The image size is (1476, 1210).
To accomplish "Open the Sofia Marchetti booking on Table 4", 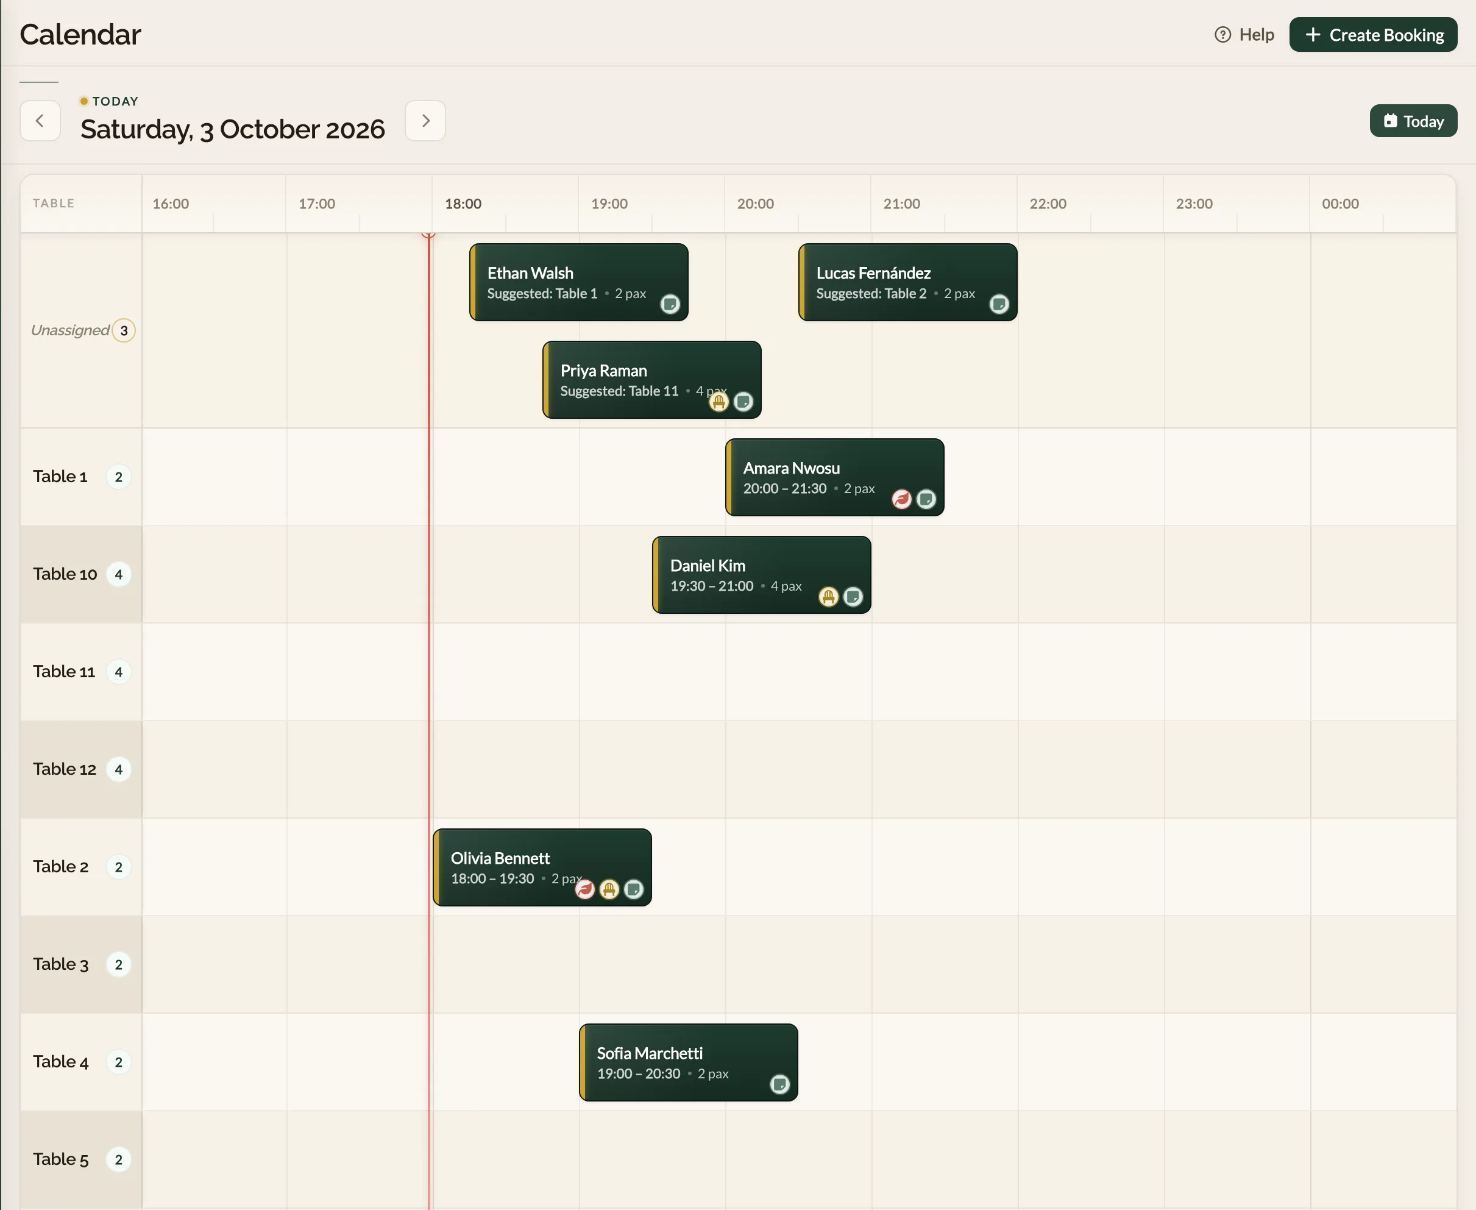I will [689, 1063].
